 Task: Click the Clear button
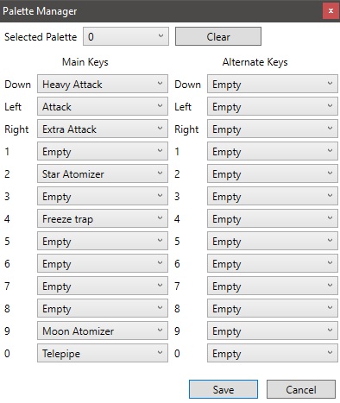click(218, 36)
